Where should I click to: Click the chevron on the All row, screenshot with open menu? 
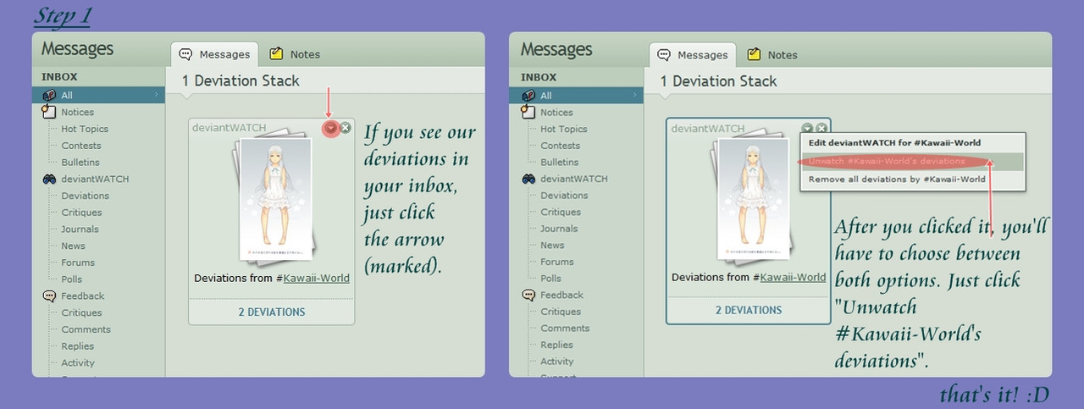tap(636, 95)
